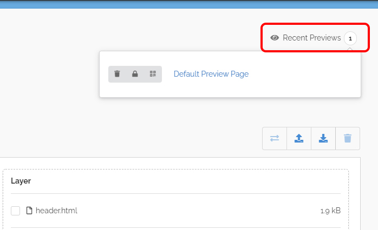Delete the Default Preview Page preview
378x230 pixels.
pyautogui.click(x=117, y=74)
